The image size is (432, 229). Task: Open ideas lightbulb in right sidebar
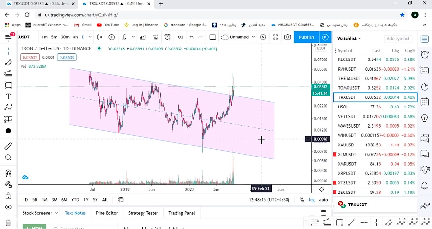point(425,118)
